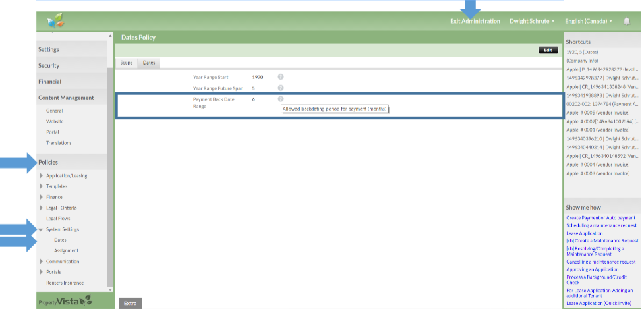Switch to the Scope tab
The width and height of the screenshot is (642, 309).
click(x=127, y=63)
